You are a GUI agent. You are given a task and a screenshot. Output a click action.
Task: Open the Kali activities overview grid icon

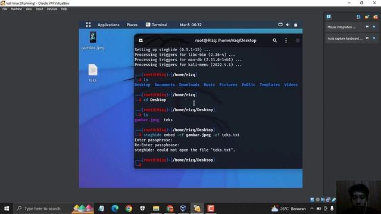[x=88, y=24]
